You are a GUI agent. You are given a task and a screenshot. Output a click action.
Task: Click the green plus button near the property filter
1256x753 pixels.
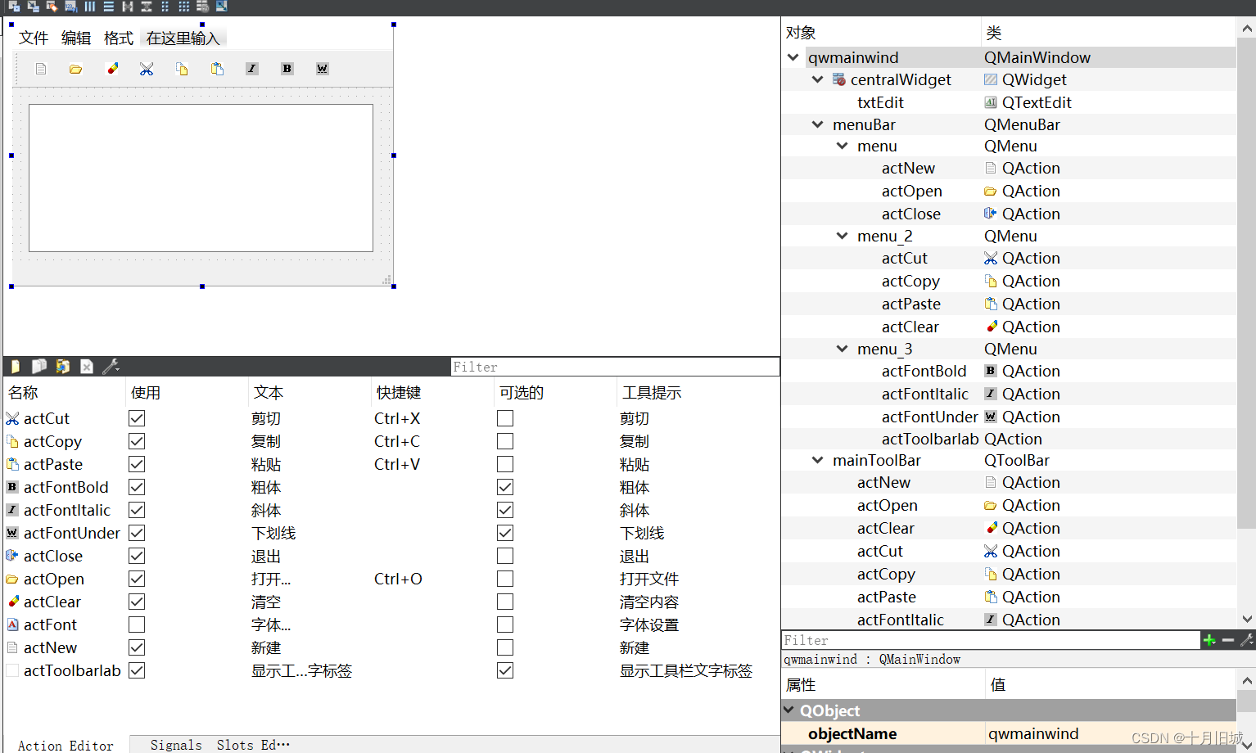tap(1209, 640)
